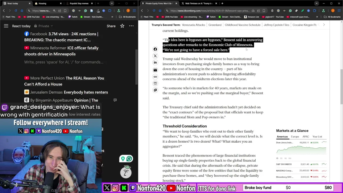Open the 'Everybody hates renters' link
The height and width of the screenshot is (193, 343).
click(x=86, y=92)
